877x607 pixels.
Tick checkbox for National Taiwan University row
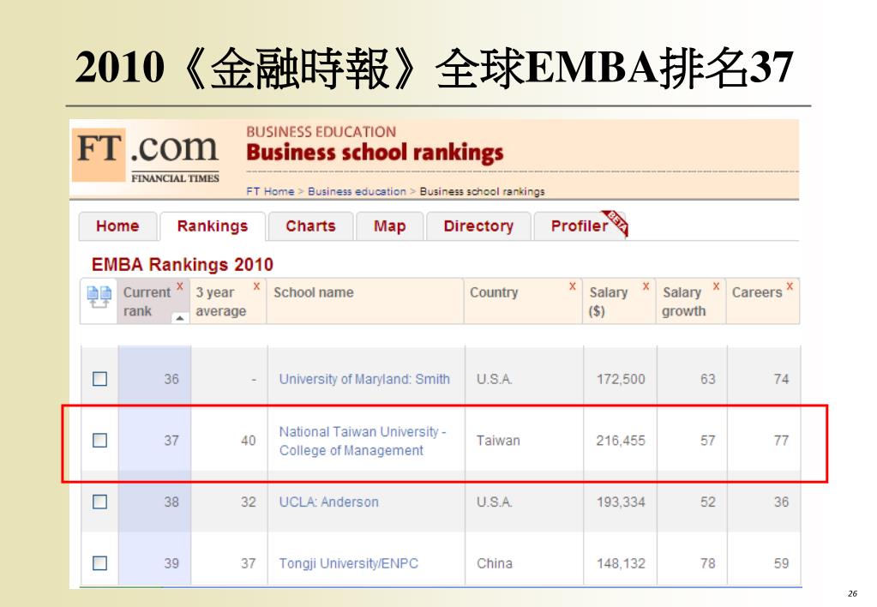click(x=100, y=441)
